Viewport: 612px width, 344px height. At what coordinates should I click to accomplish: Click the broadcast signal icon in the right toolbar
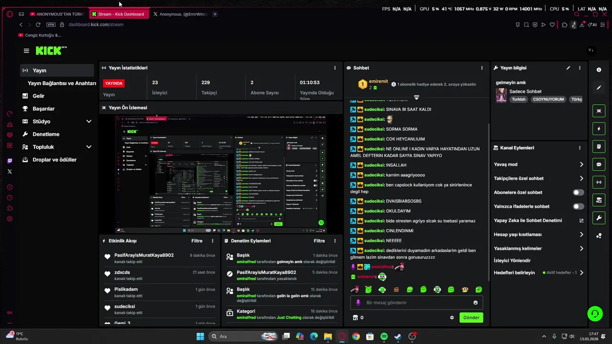(599, 182)
